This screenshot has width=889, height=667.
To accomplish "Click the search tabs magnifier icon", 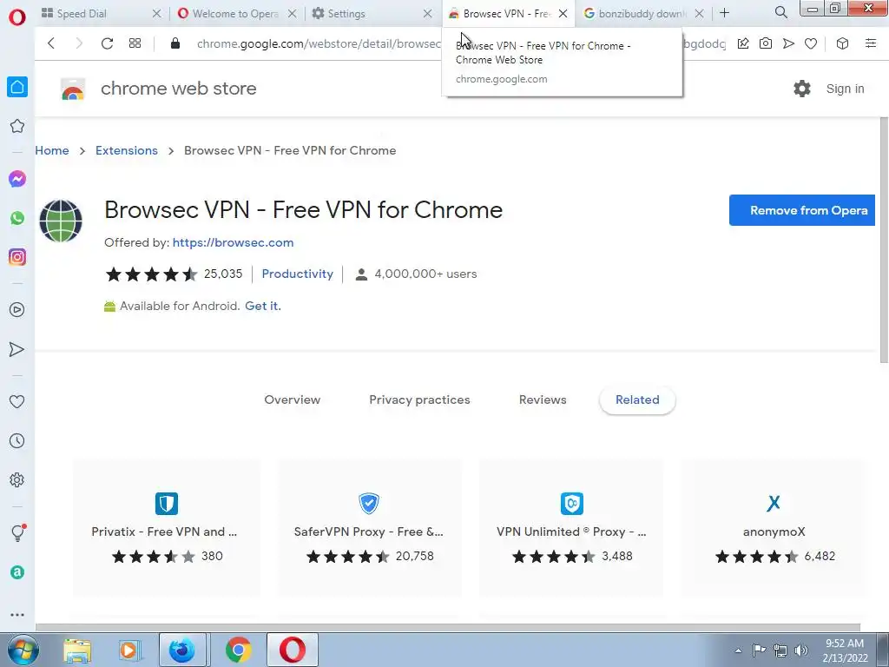I will pos(780,12).
